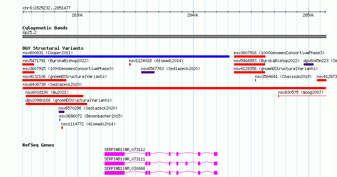Image resolution: width=337 pixels, height=177 pixels.
Task: Select the dgv6045n223 variant label
Action: (320, 61)
